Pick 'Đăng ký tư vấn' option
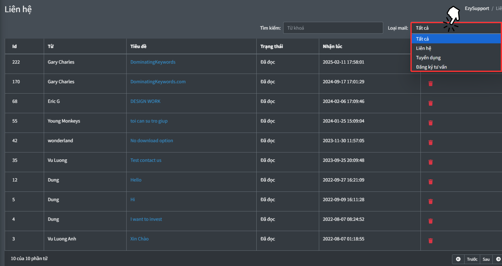 pos(431,67)
